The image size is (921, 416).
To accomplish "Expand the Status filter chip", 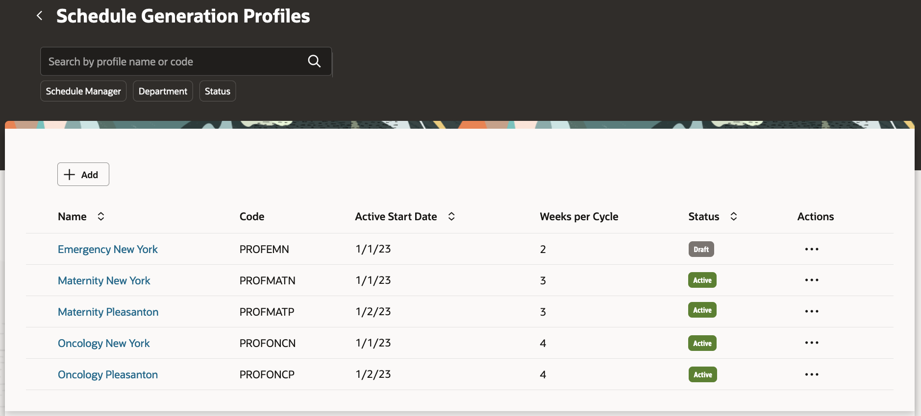I will pos(217,92).
